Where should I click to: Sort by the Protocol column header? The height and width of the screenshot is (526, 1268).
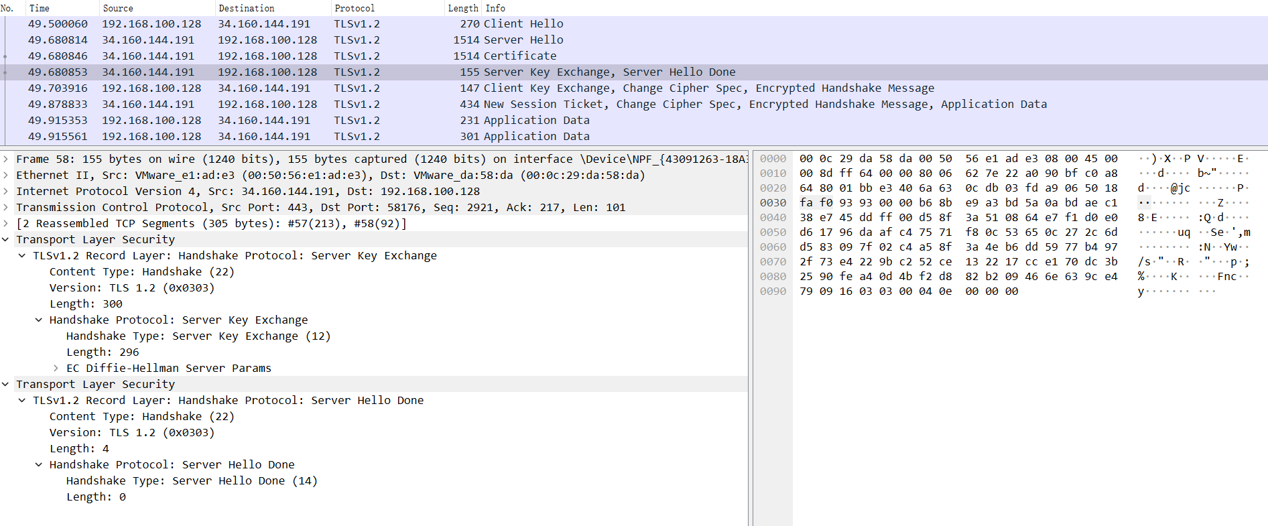(x=387, y=8)
